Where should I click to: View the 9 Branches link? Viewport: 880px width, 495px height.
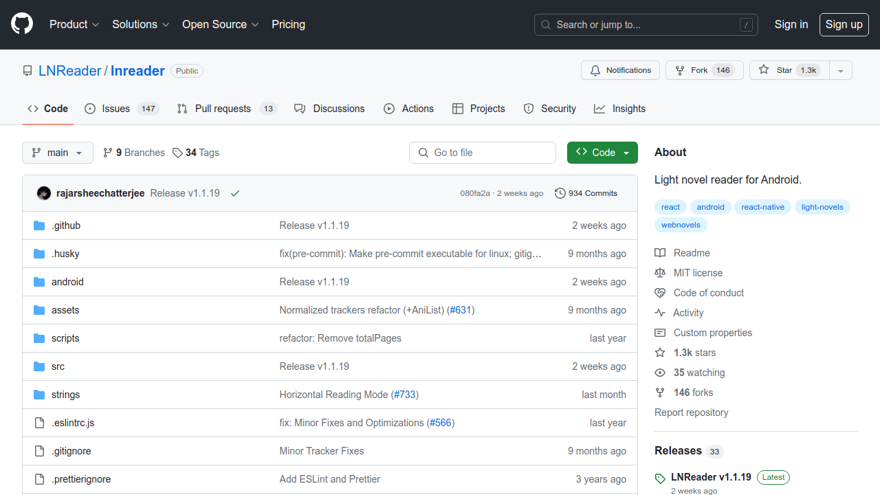pyautogui.click(x=134, y=153)
